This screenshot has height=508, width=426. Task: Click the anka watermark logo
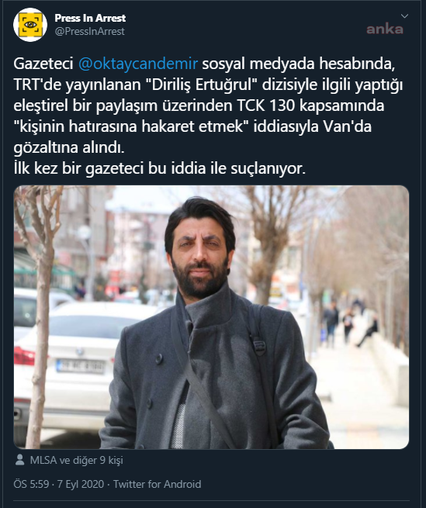tap(385, 29)
